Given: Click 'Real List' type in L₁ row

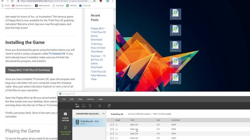Looking at the screenshot, I should pyautogui.click(x=134, y=124).
